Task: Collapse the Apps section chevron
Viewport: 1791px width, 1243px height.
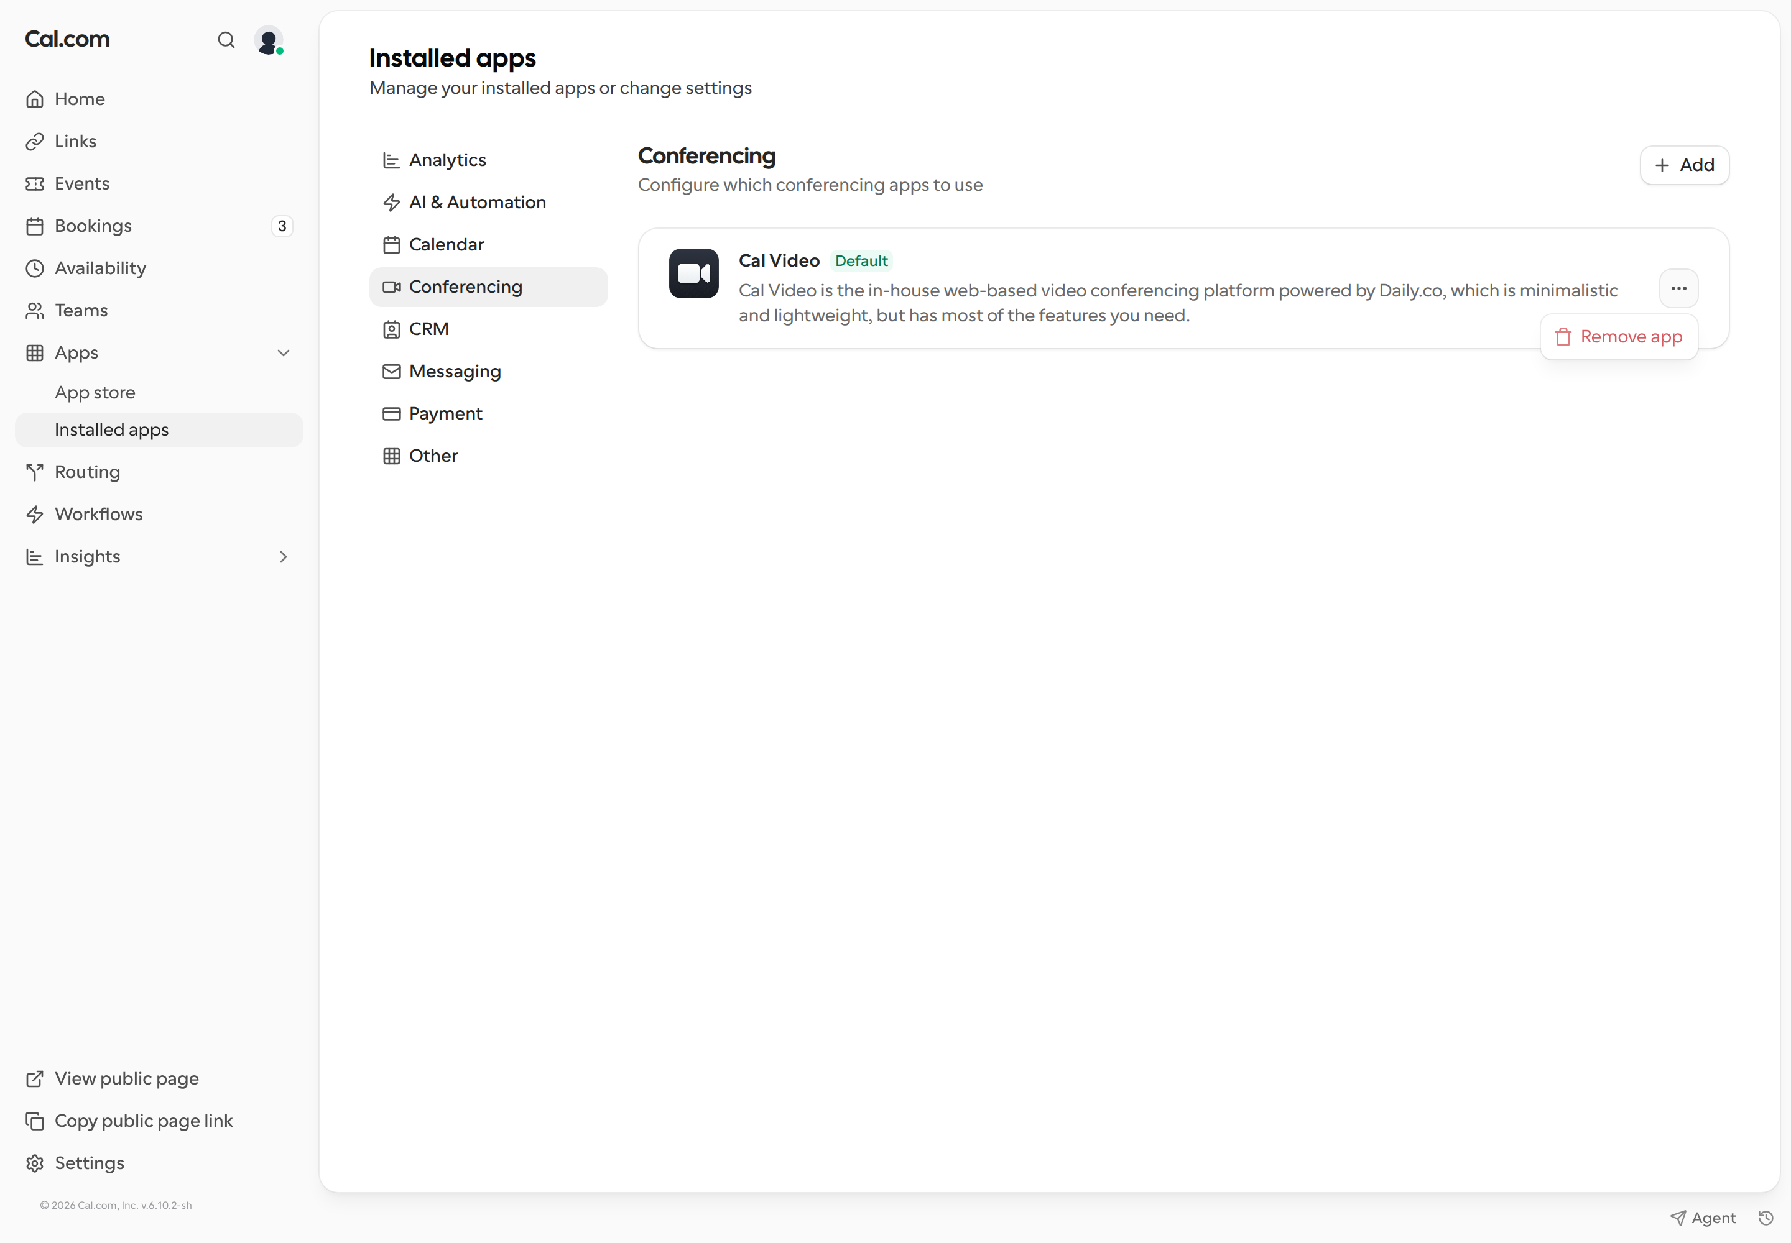Action: (284, 353)
